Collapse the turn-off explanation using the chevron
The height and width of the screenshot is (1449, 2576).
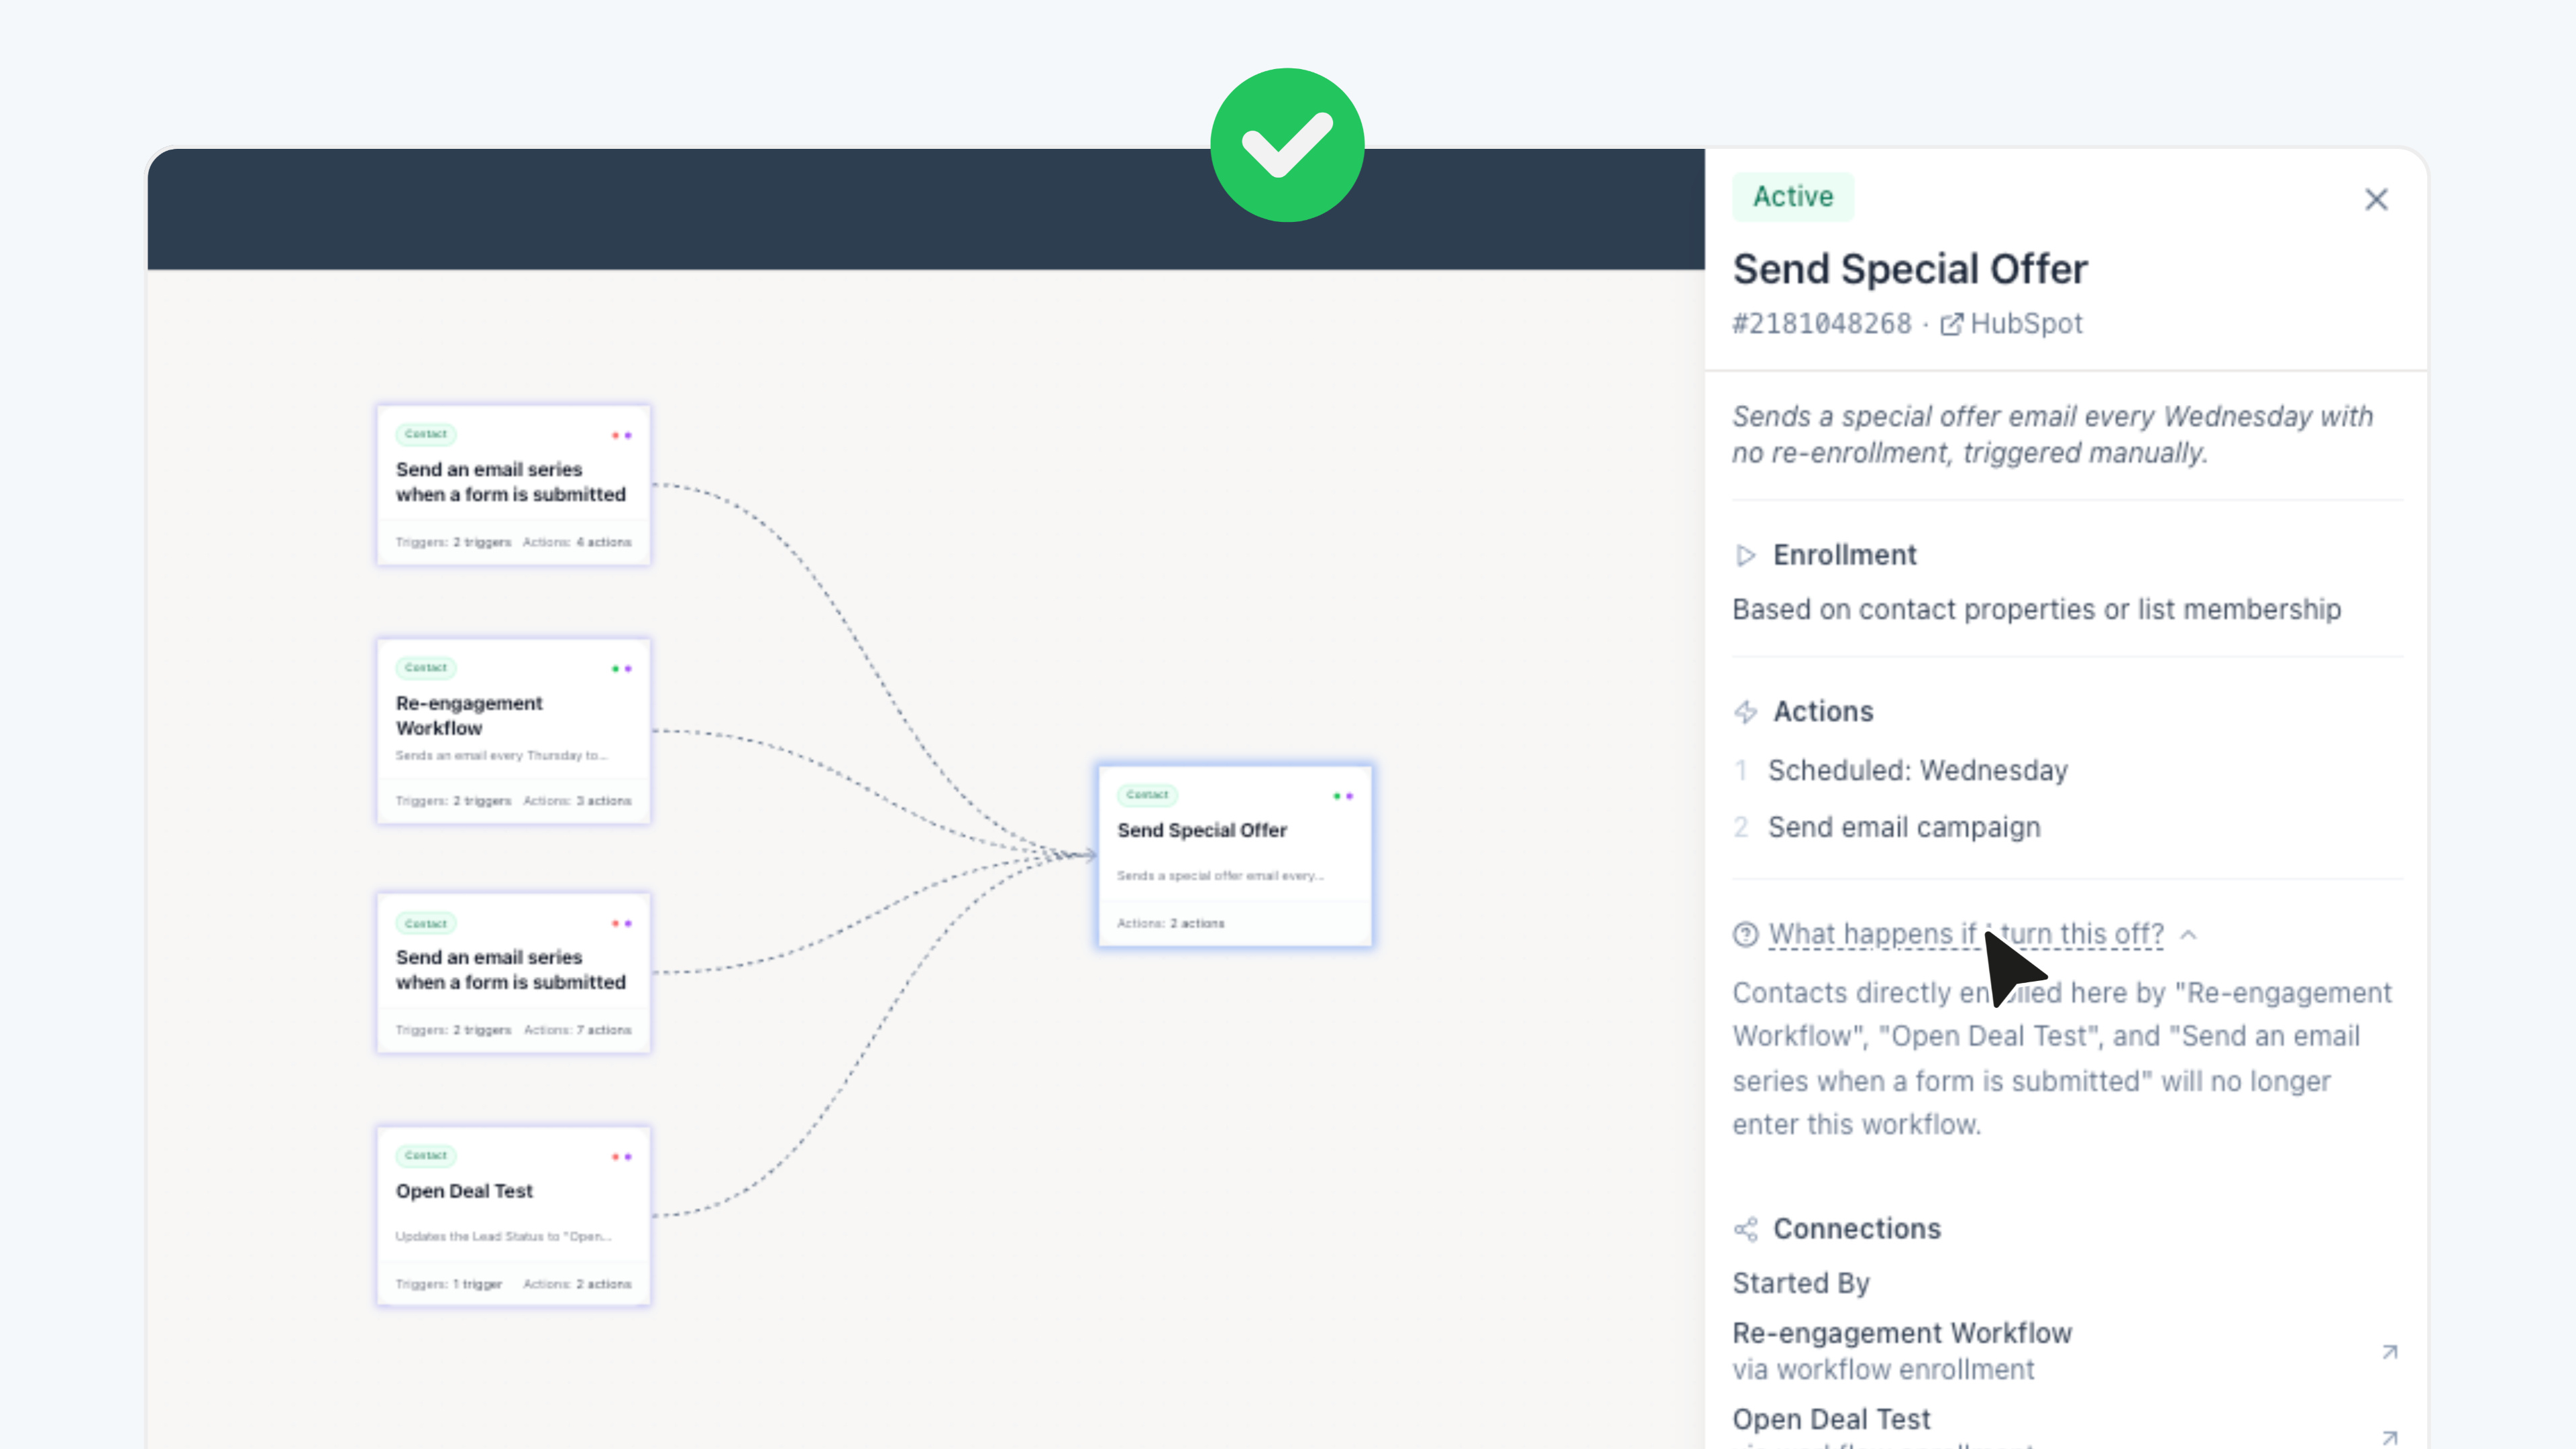[x=2188, y=934]
